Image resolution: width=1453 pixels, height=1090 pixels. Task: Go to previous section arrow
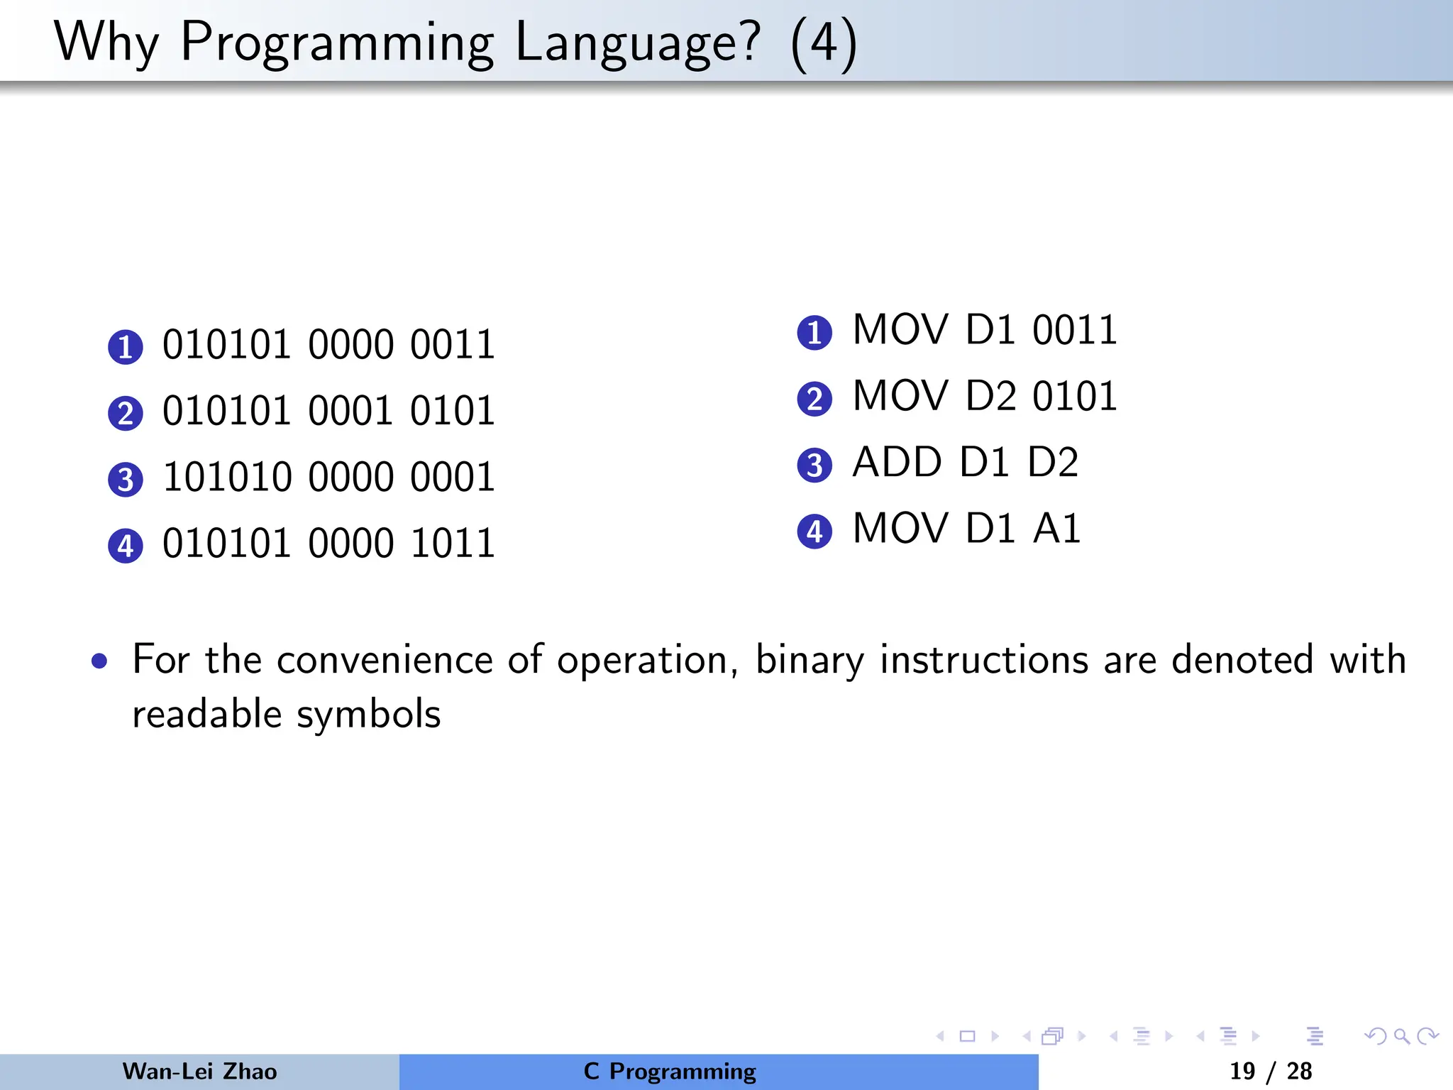[1200, 1036]
